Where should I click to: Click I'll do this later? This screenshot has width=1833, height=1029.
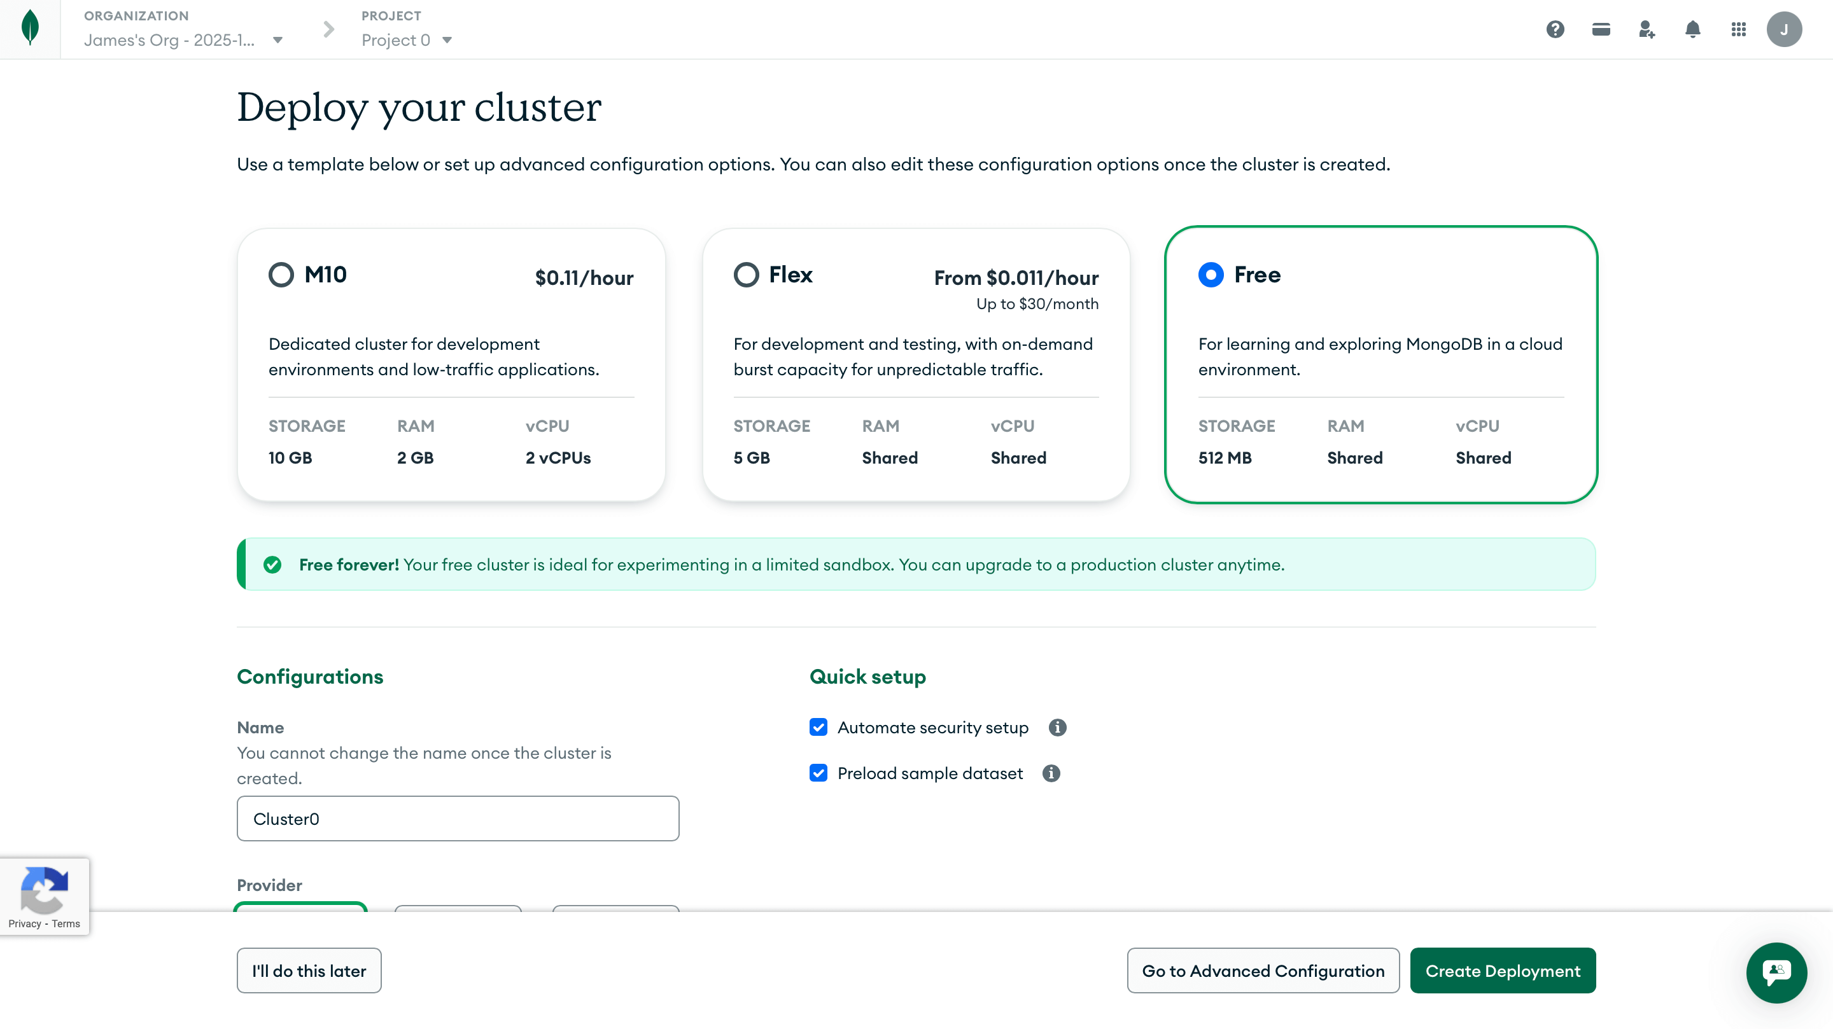coord(308,970)
